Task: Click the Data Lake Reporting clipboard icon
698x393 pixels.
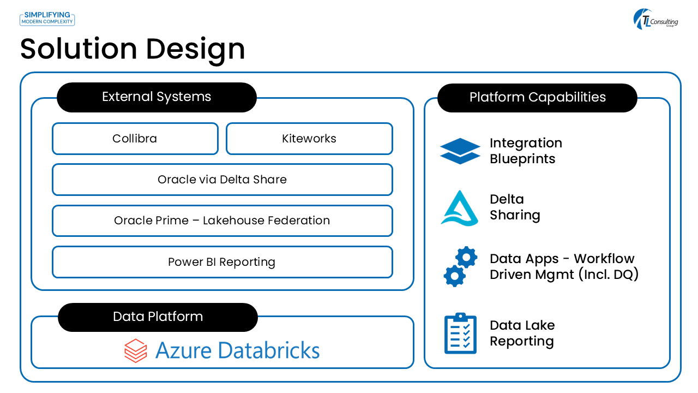Action: (460, 333)
